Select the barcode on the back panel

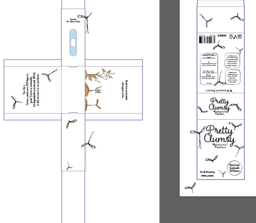(207, 39)
